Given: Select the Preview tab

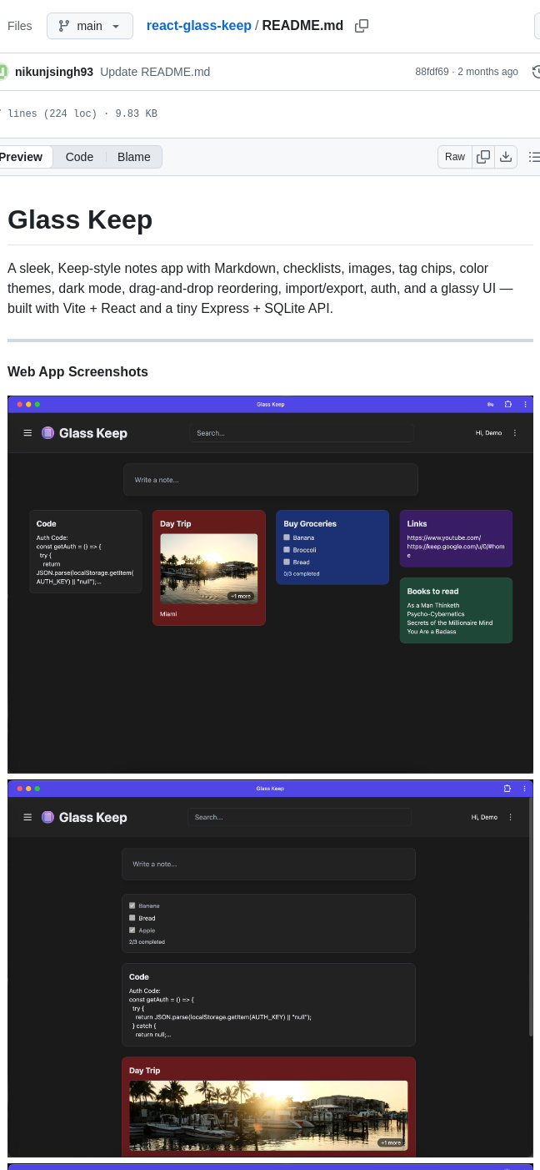Looking at the screenshot, I should tap(22, 157).
